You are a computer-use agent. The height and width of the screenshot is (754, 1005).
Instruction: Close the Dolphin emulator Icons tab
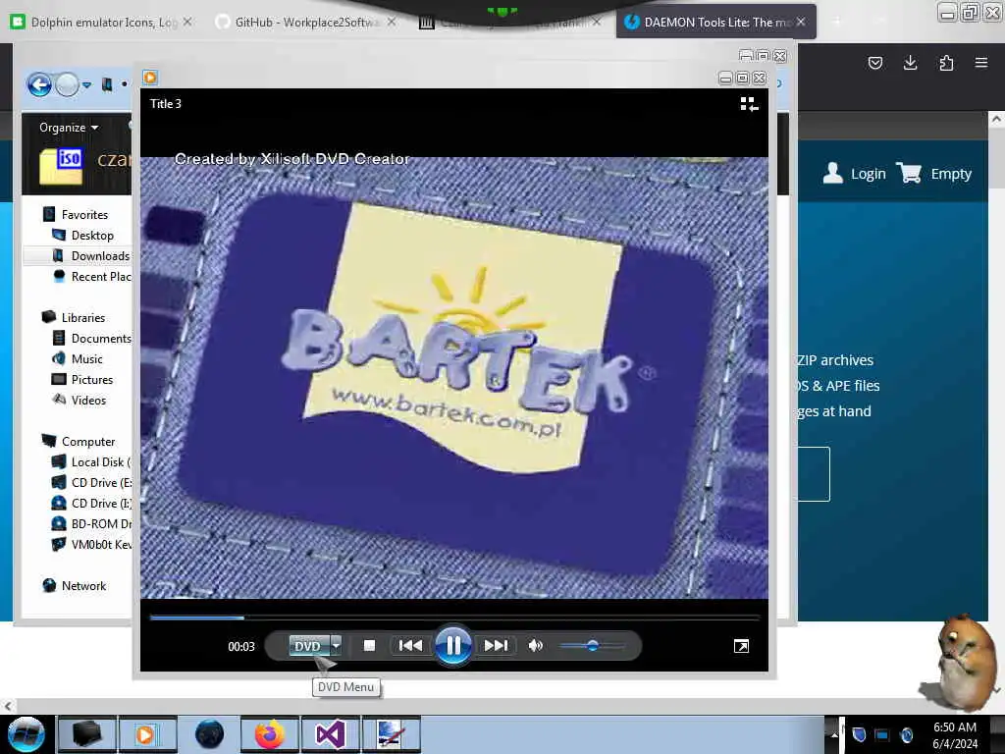[187, 22]
